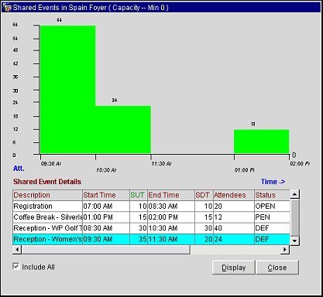Click the horizontal scroll right arrow

pyautogui.click(x=285, y=249)
